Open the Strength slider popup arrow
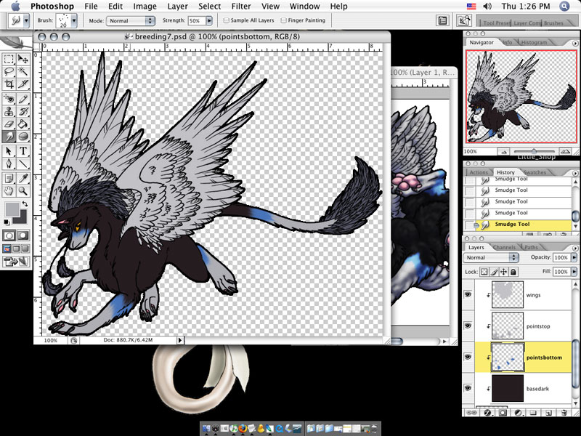The width and height of the screenshot is (581, 436). coord(209,21)
